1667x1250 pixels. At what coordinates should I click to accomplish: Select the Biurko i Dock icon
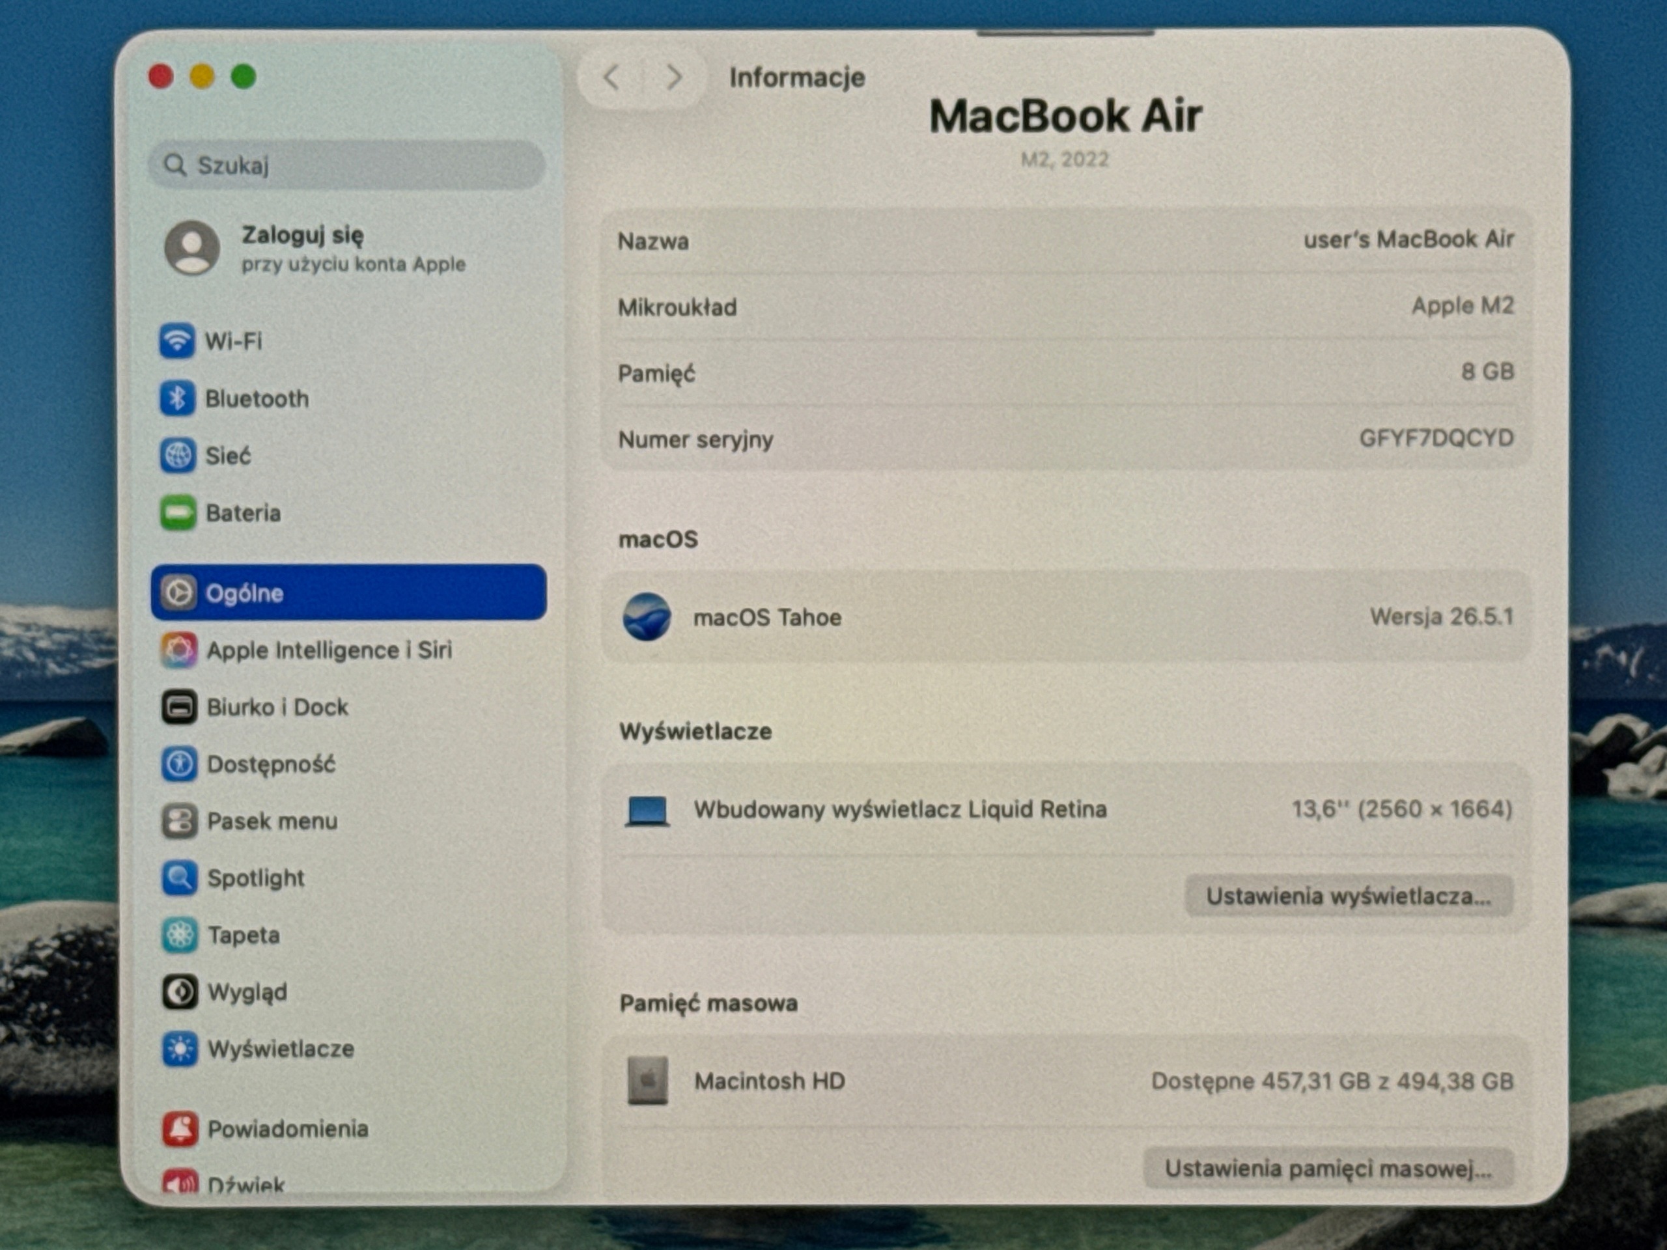coord(179,707)
